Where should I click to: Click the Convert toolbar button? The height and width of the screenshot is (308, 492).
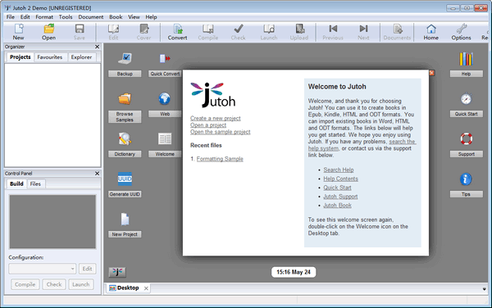(177, 32)
